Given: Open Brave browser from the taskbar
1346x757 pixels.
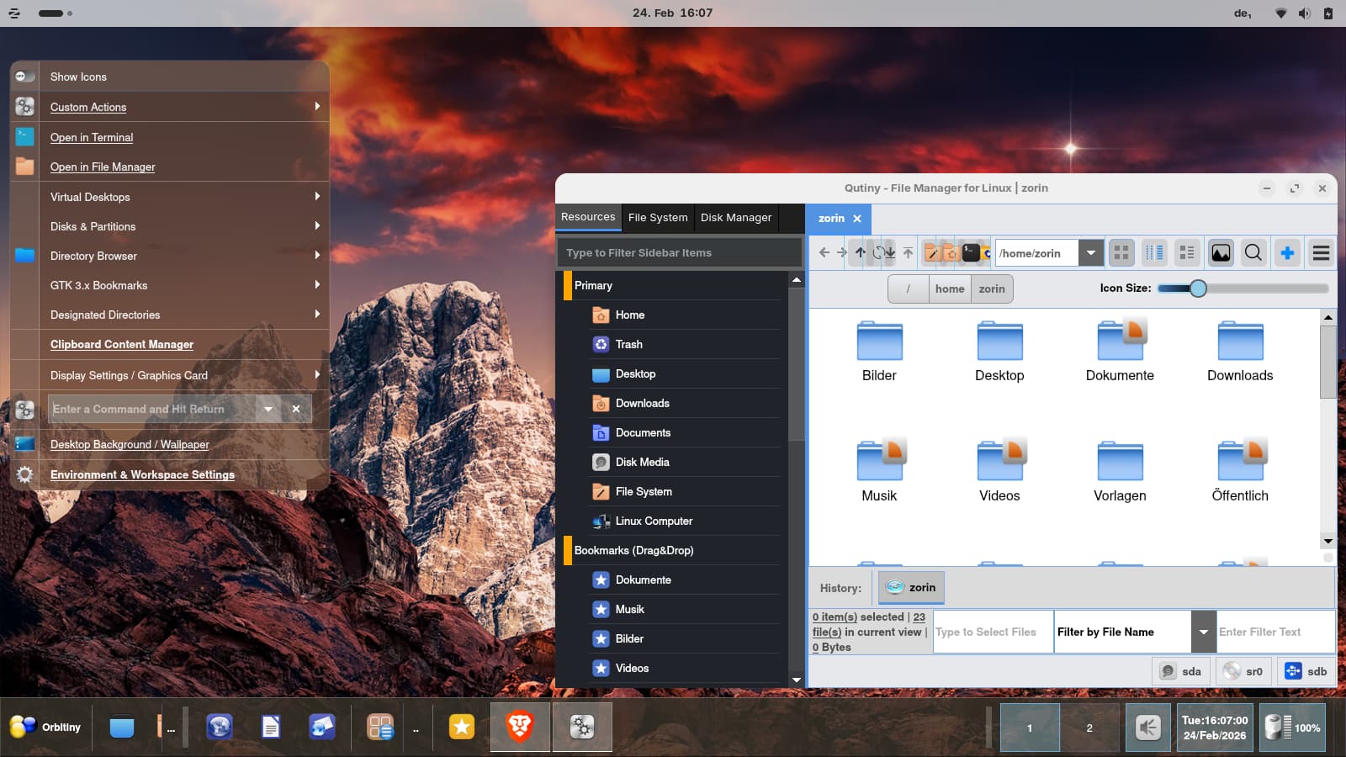Looking at the screenshot, I should tap(520, 727).
